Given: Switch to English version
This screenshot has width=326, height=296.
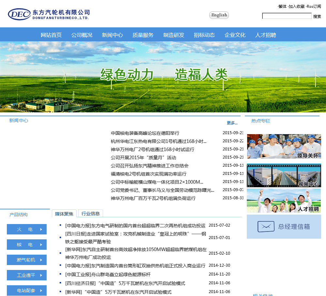Looking at the screenshot, I should pyautogui.click(x=219, y=15).
